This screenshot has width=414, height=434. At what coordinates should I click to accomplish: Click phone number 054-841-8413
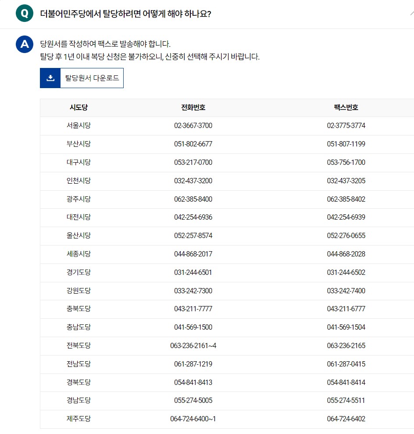click(193, 382)
